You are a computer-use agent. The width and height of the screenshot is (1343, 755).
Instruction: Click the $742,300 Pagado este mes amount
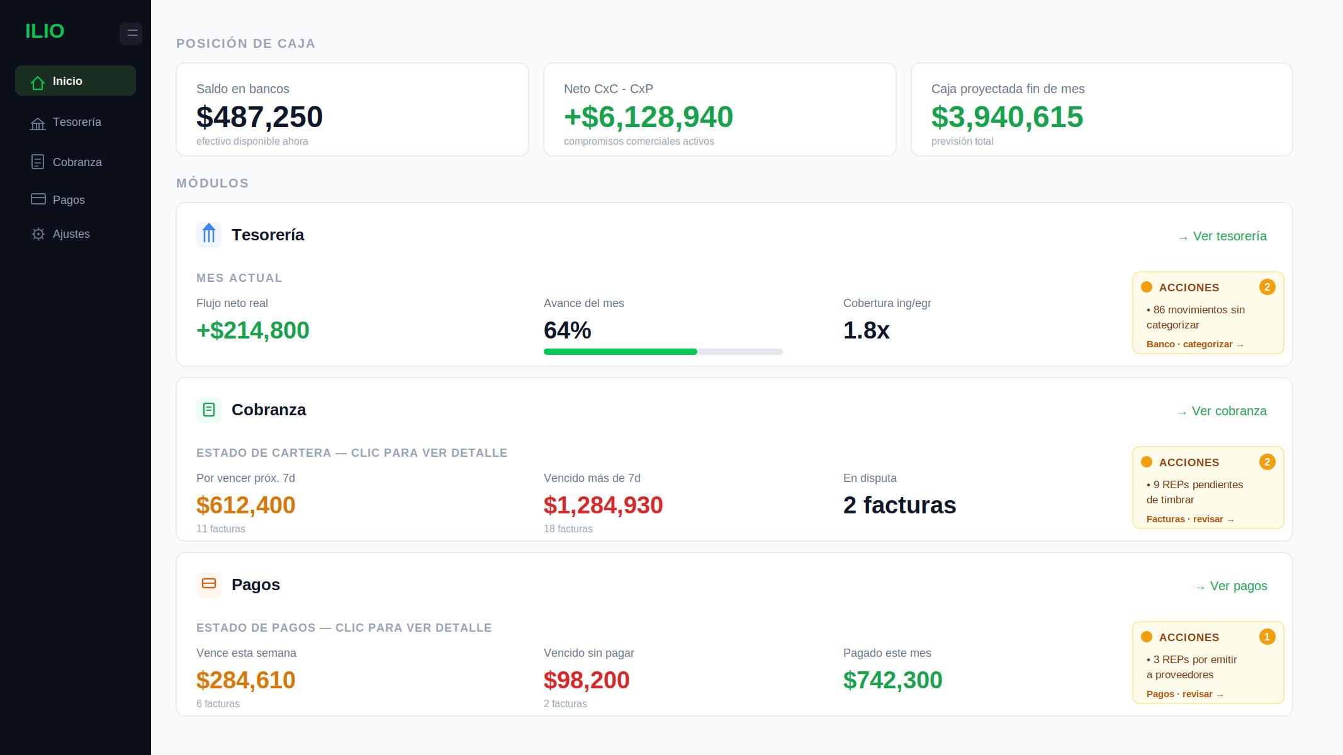coord(893,680)
